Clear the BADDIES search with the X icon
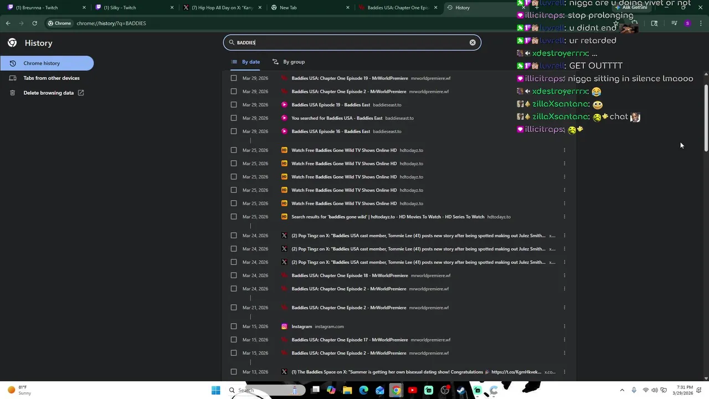 tap(472, 43)
